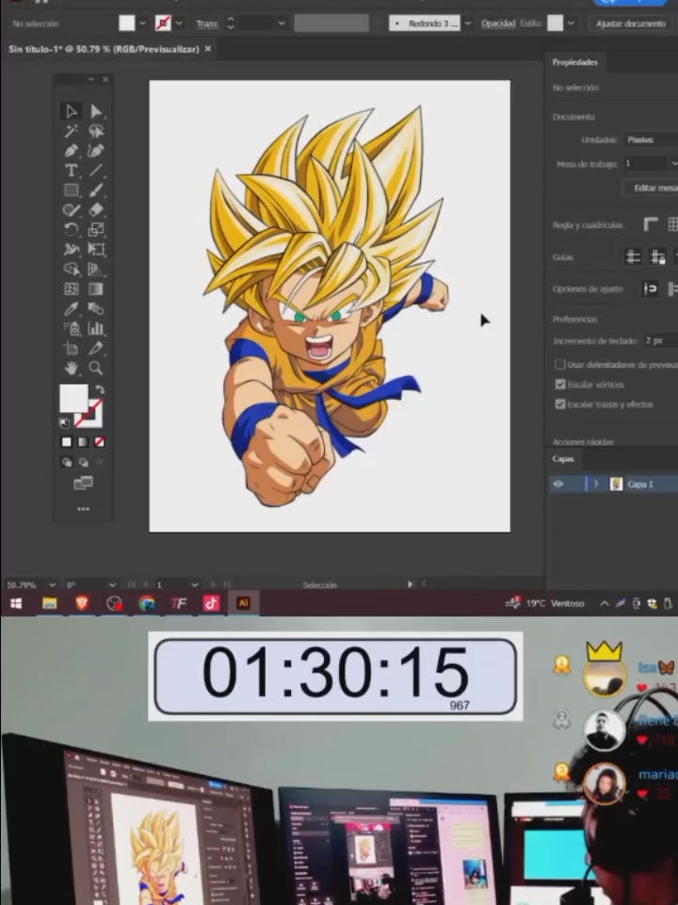Select the Gradient tool
Image resolution: width=678 pixels, height=905 pixels.
(96, 288)
